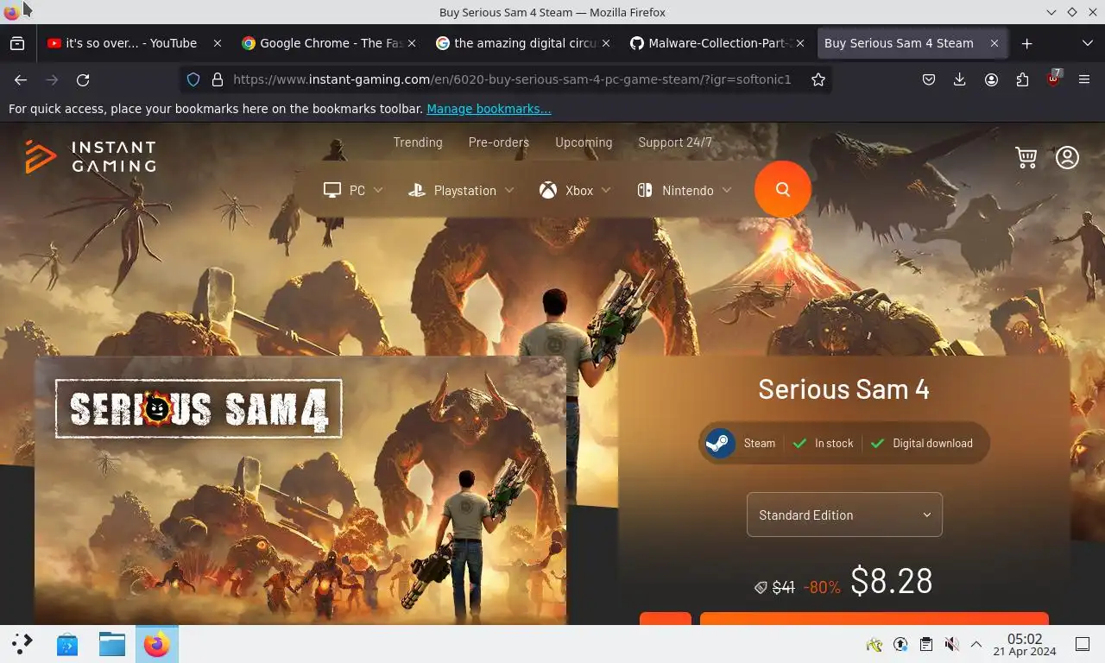
Task: Click the Instant Gaming logo
Action: [91, 157]
